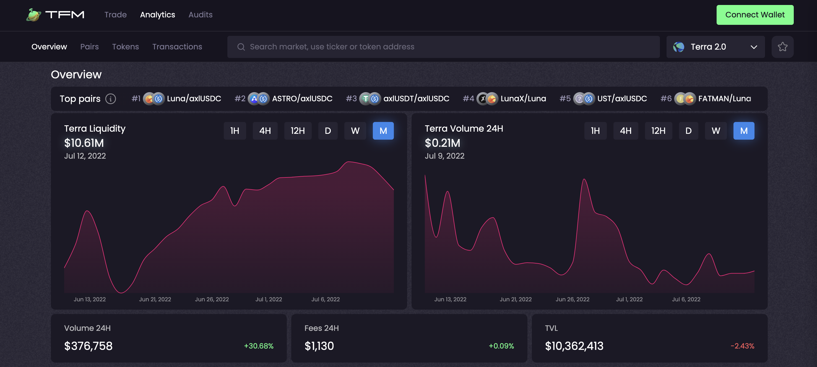Image resolution: width=817 pixels, height=367 pixels.
Task: Expand the network selector chevron arrow
Action: coord(754,47)
